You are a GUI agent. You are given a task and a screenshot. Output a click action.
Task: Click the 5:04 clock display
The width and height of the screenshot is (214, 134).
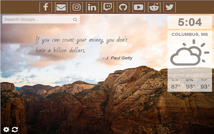pyautogui.click(x=190, y=22)
